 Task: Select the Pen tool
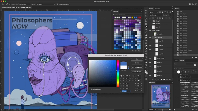coord(146,51)
